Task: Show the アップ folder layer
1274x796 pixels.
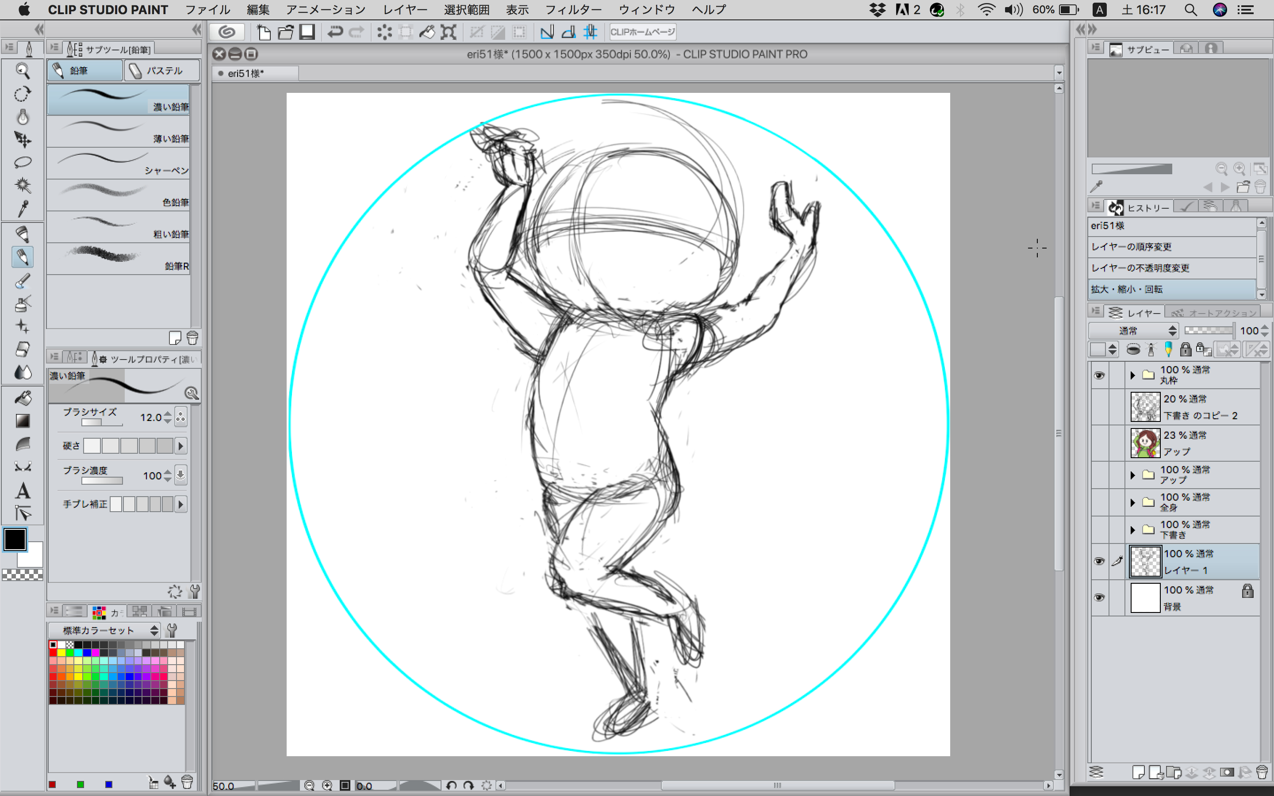Action: [x=1099, y=475]
